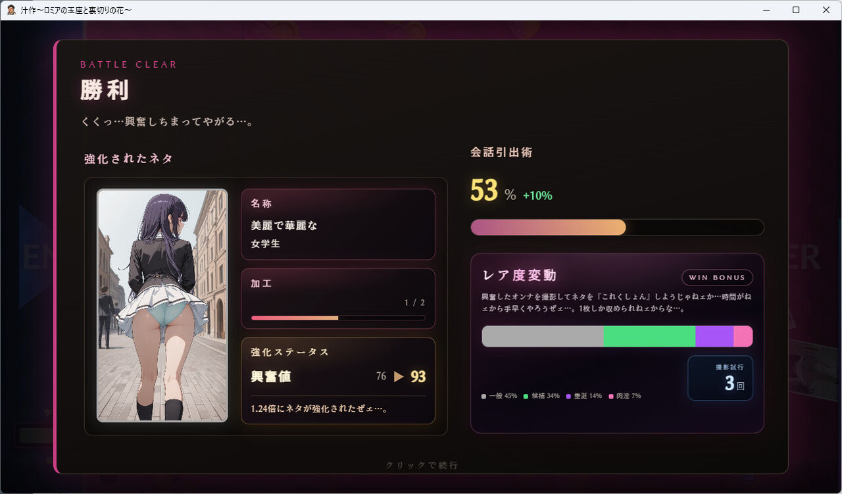Click the card thumbnail image

[162, 305]
